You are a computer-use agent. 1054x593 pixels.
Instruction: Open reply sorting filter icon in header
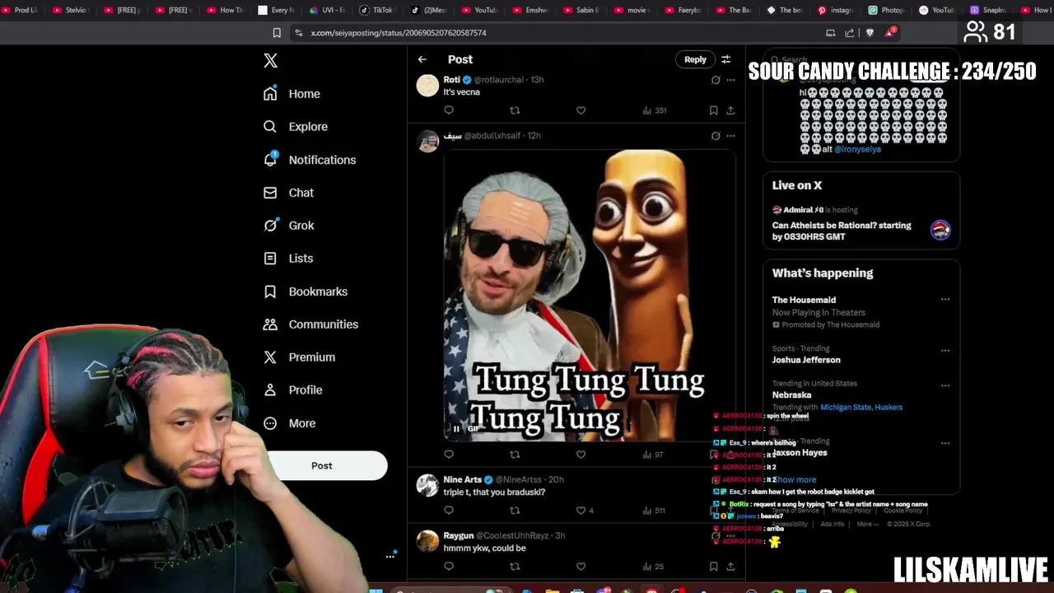pos(725,59)
